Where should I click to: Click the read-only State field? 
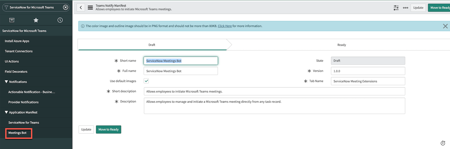pos(368,61)
